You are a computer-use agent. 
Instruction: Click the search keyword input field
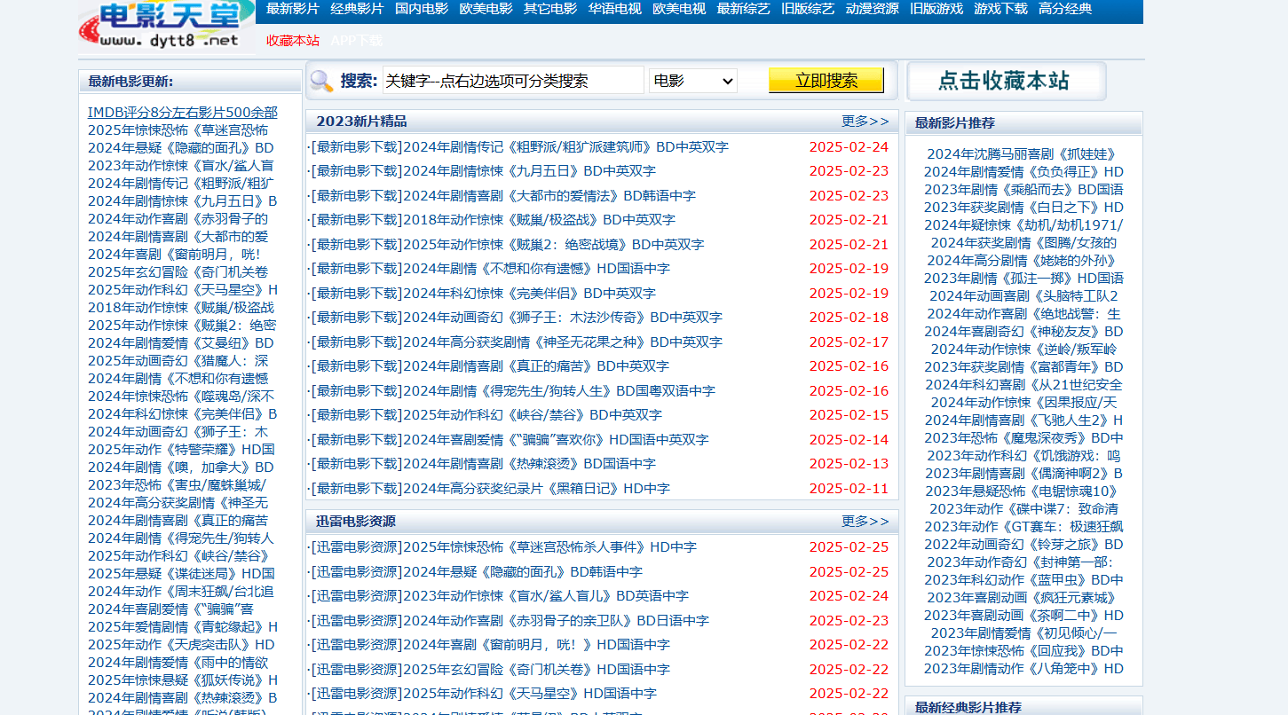[x=513, y=81]
